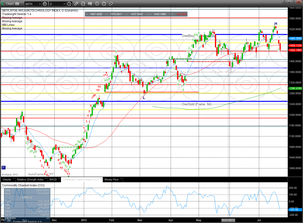Open the Relative Strength Index tab
The width and height of the screenshot is (303, 223).
30,179
